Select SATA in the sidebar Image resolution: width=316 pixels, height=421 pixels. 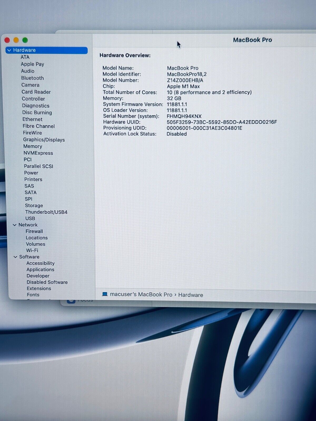point(31,192)
